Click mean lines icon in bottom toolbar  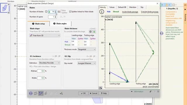click(46, 93)
